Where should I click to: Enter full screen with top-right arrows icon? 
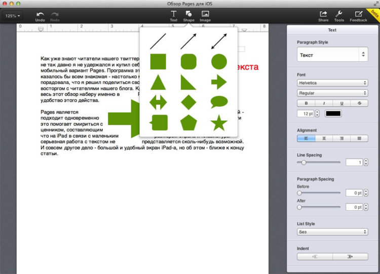[375, 4]
